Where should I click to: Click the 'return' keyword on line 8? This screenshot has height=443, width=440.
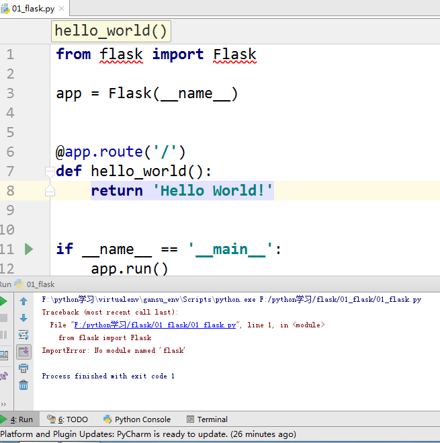click(x=117, y=191)
